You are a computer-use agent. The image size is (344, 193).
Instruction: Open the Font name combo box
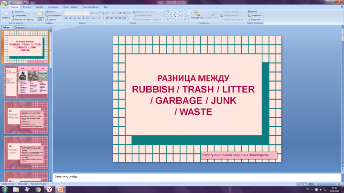point(73,13)
